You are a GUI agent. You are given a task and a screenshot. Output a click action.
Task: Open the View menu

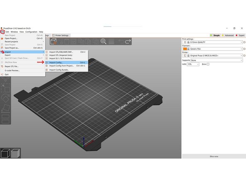(x=22, y=32)
